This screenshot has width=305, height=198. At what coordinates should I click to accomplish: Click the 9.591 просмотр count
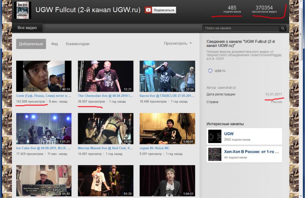click(151, 154)
